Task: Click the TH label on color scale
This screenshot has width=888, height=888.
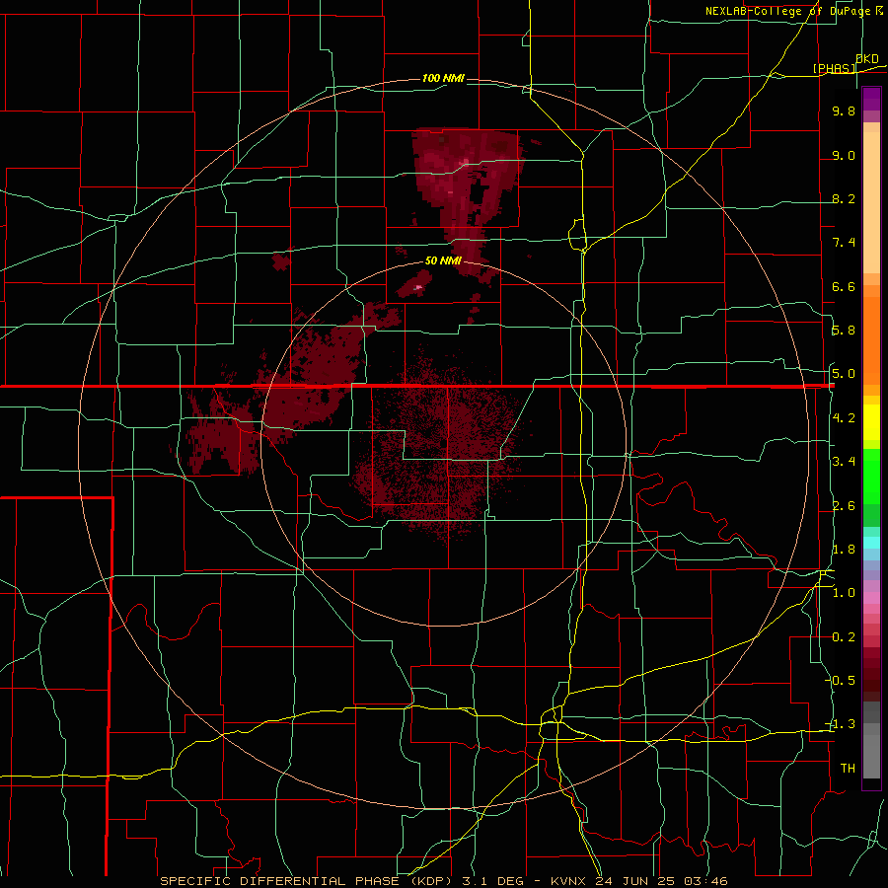Action: (x=848, y=769)
